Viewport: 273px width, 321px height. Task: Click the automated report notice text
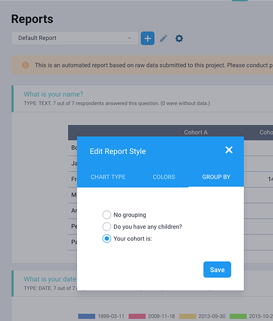click(154, 65)
